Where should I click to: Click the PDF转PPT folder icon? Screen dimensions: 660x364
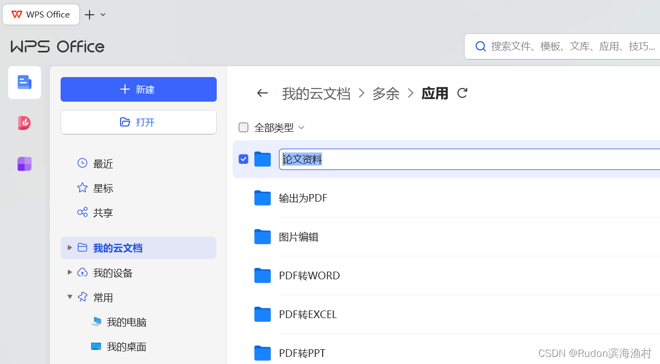point(263,353)
